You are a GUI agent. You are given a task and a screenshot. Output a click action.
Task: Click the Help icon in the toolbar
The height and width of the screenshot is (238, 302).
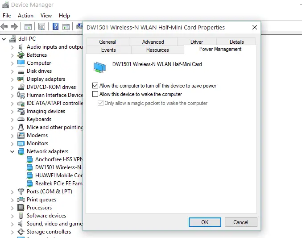56,27
